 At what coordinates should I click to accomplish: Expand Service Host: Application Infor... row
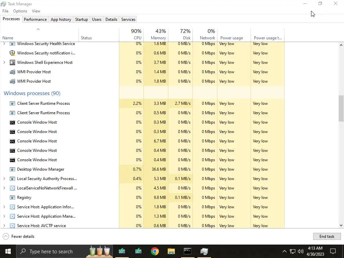coord(4,207)
